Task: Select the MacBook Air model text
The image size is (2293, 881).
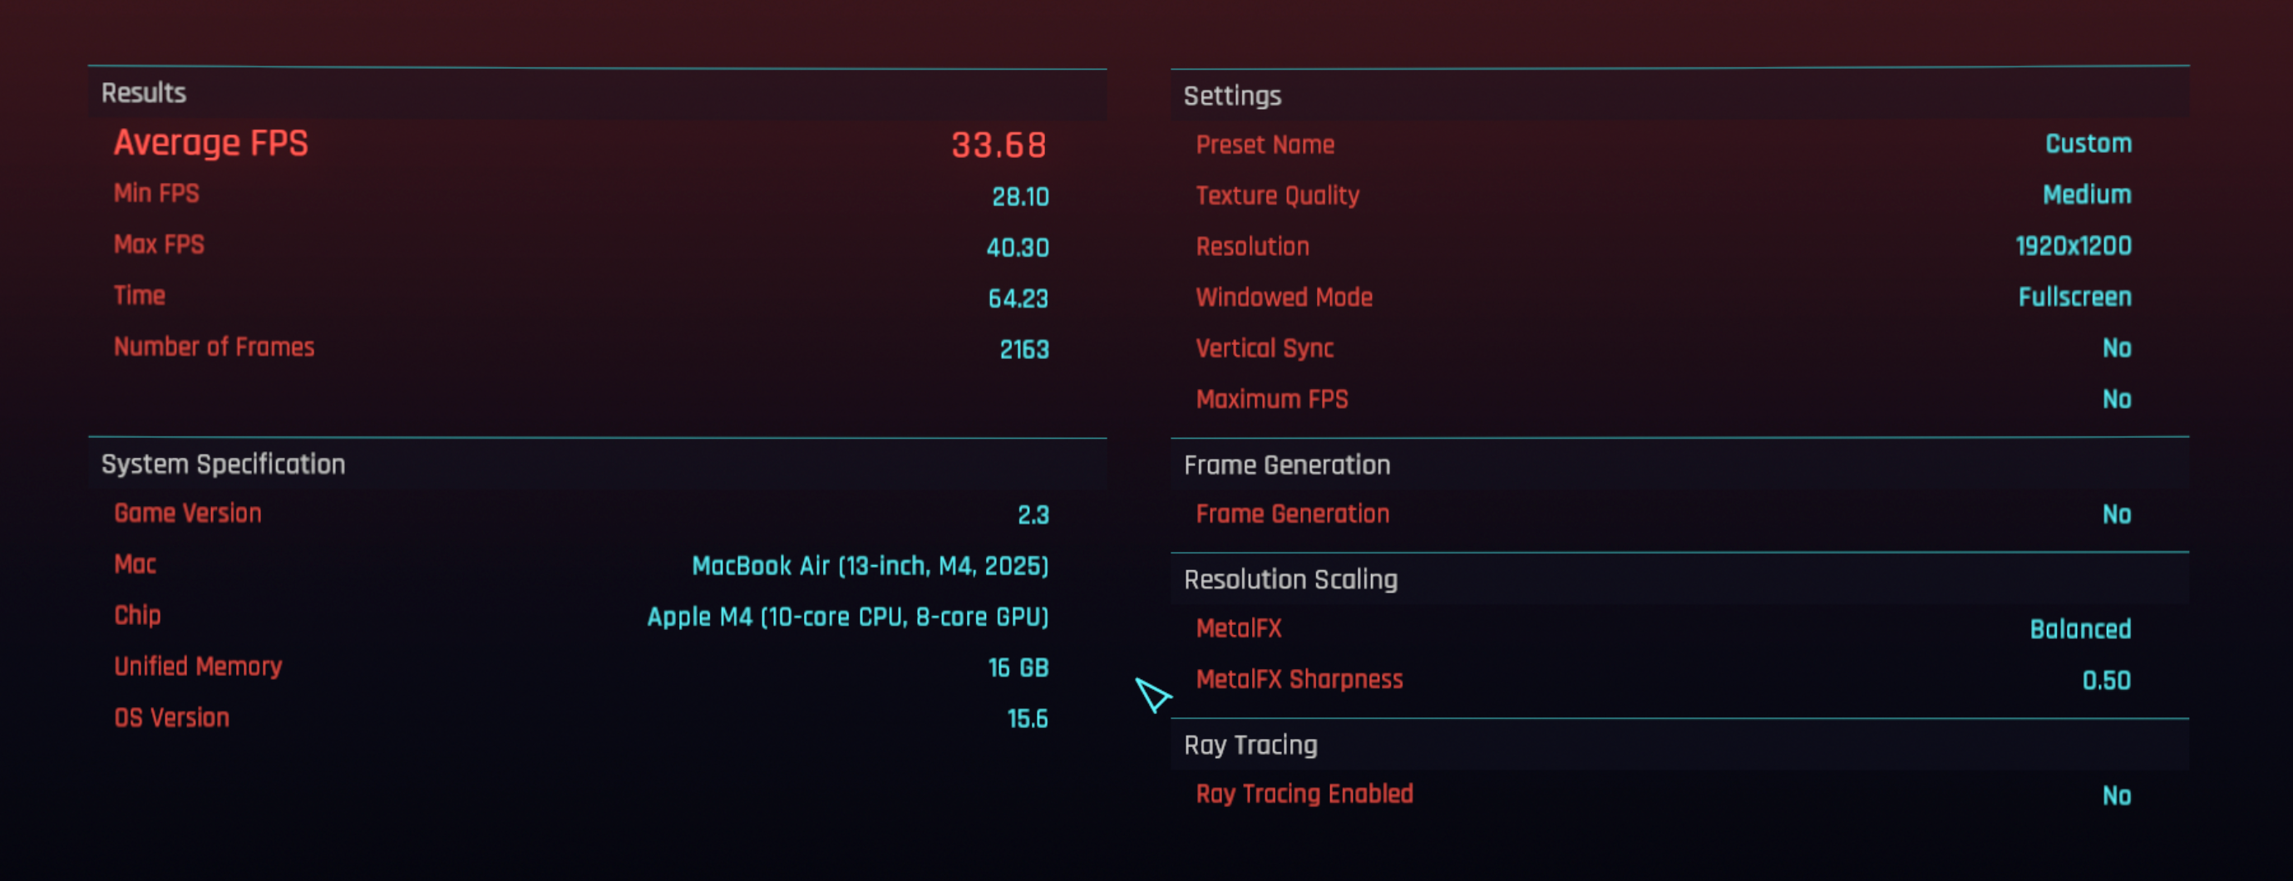Action: [870, 566]
